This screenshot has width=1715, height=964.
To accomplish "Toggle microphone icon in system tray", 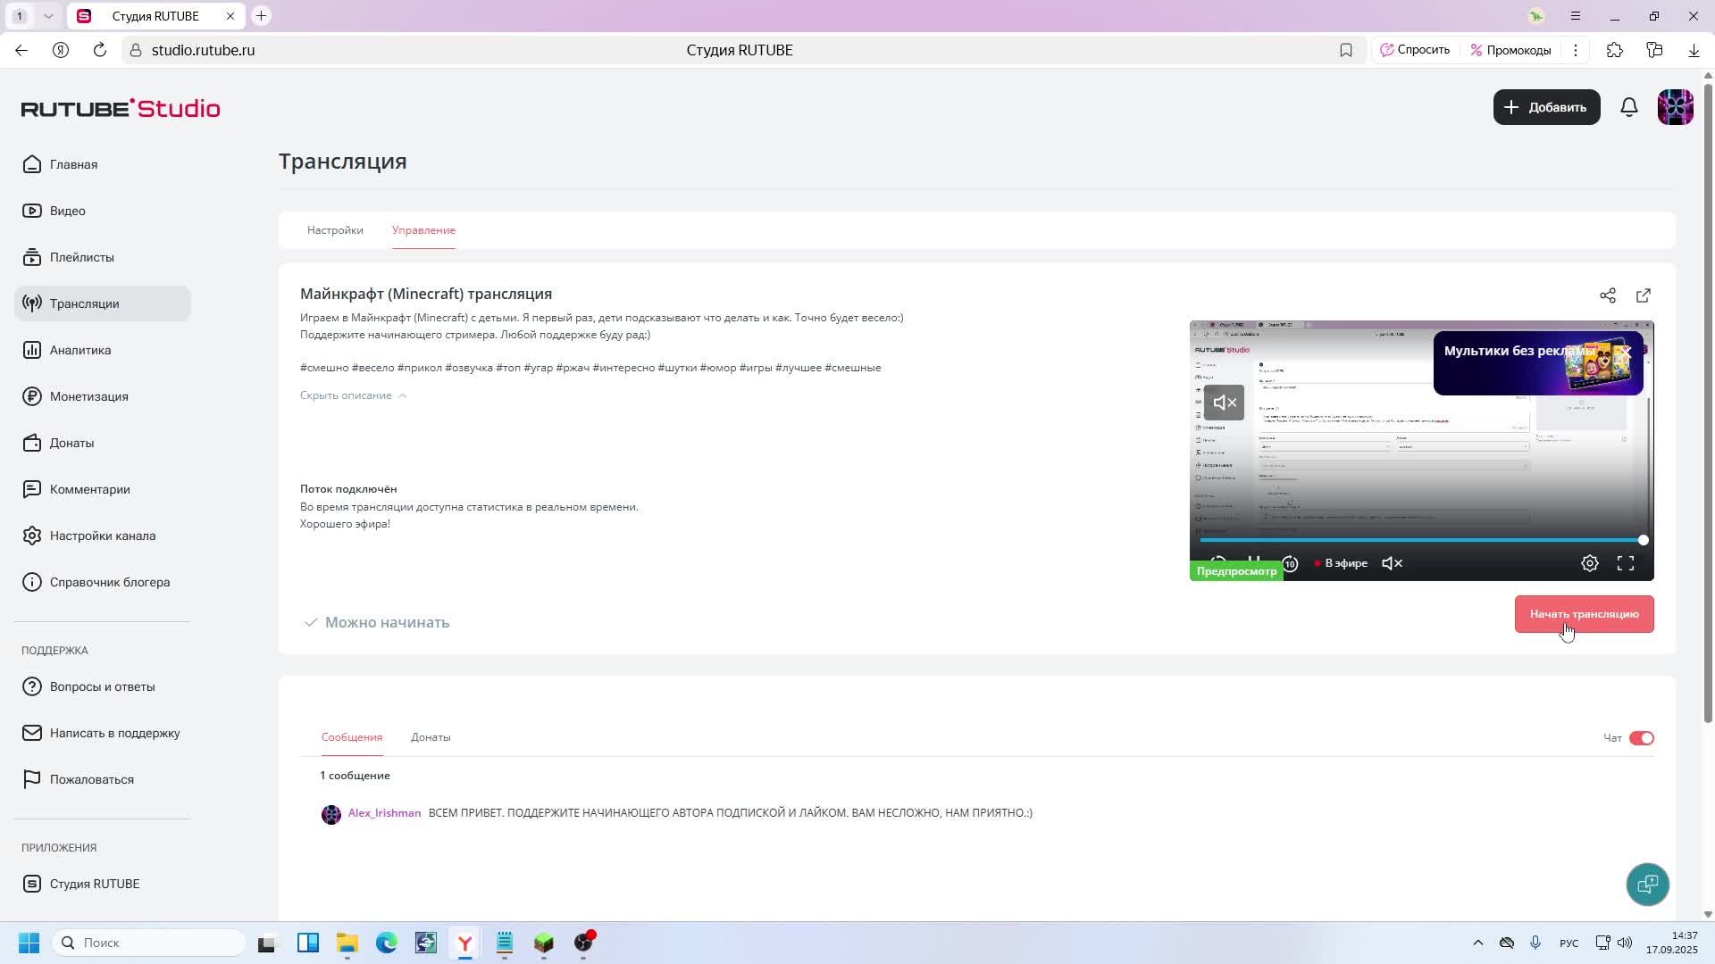I will click(x=1535, y=943).
